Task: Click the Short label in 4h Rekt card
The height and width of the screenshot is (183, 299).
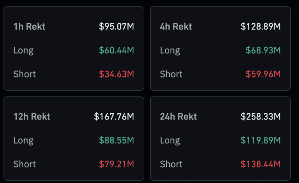Action: point(171,74)
